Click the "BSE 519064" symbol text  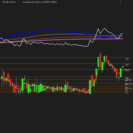point(51,2)
